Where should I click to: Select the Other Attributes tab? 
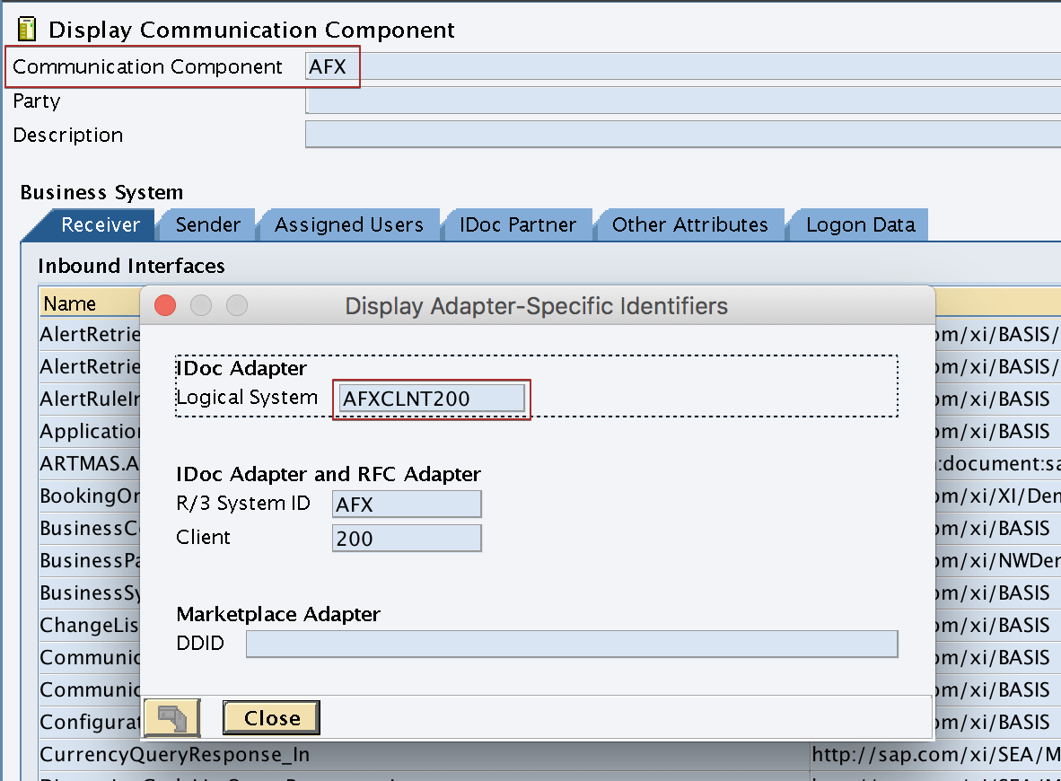pos(689,224)
